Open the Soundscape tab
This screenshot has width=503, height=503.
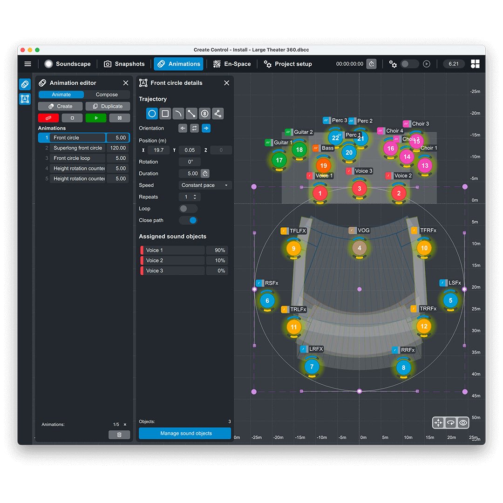(68, 64)
